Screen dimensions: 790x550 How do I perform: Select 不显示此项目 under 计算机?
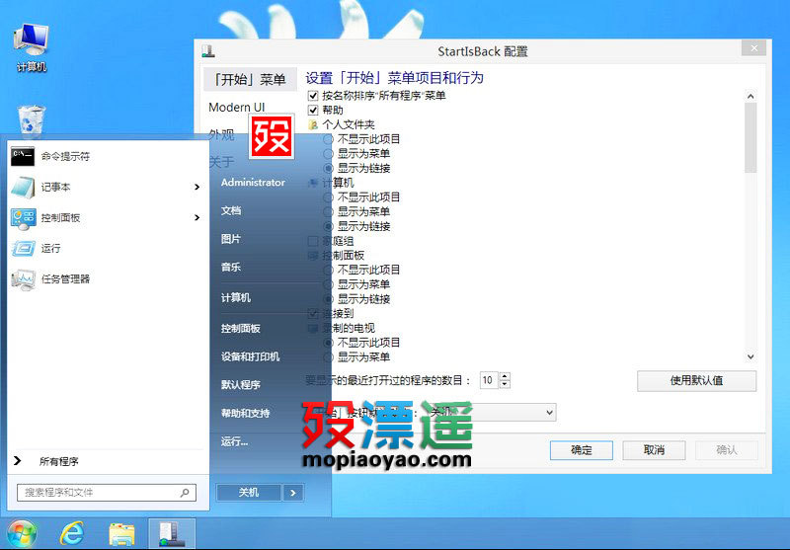pyautogui.click(x=328, y=196)
